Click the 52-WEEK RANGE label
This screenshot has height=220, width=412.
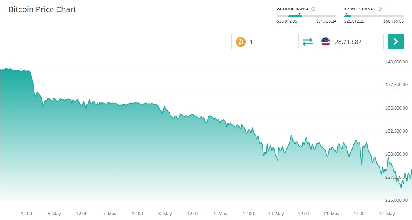tap(360, 9)
